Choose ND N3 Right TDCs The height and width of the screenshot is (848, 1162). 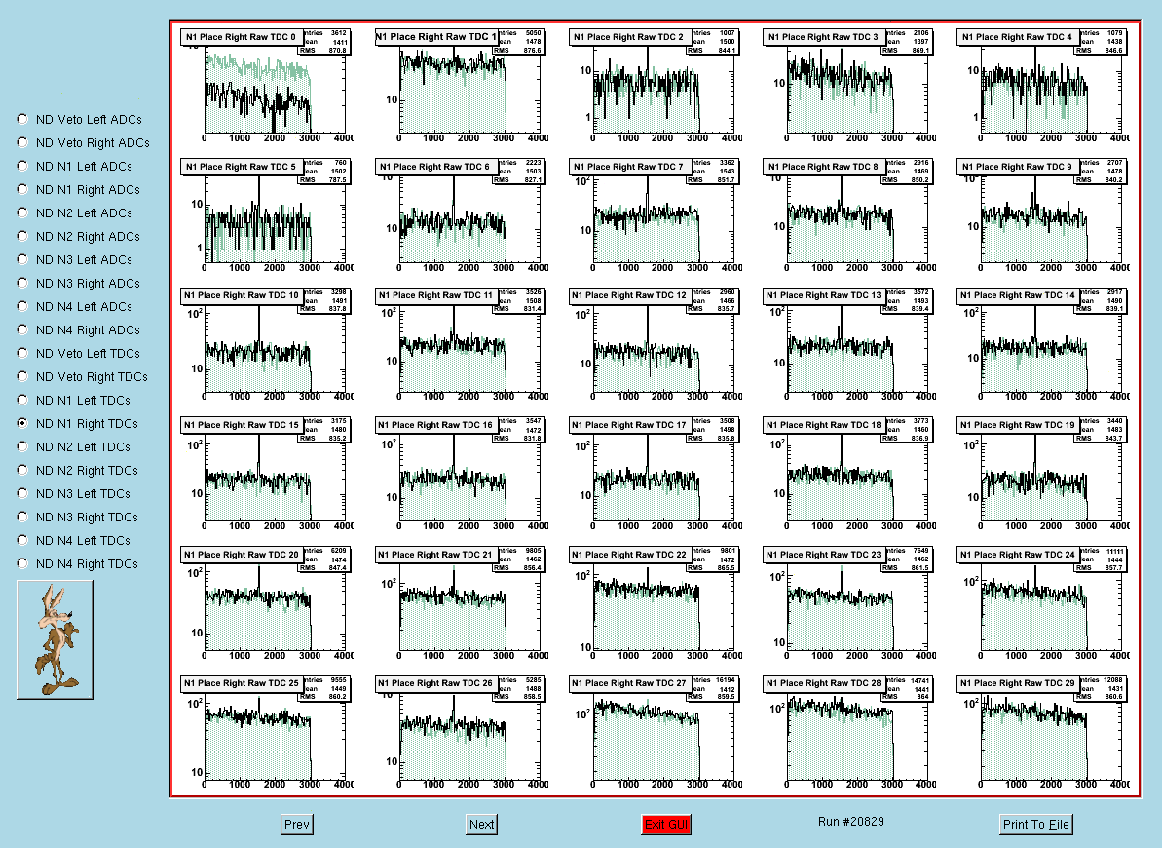pyautogui.click(x=22, y=517)
